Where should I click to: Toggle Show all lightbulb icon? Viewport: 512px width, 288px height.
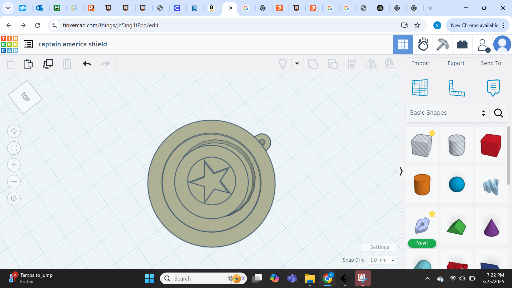point(283,64)
